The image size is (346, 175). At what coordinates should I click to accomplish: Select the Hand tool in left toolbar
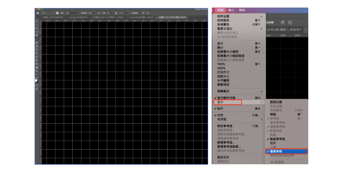click(37, 68)
